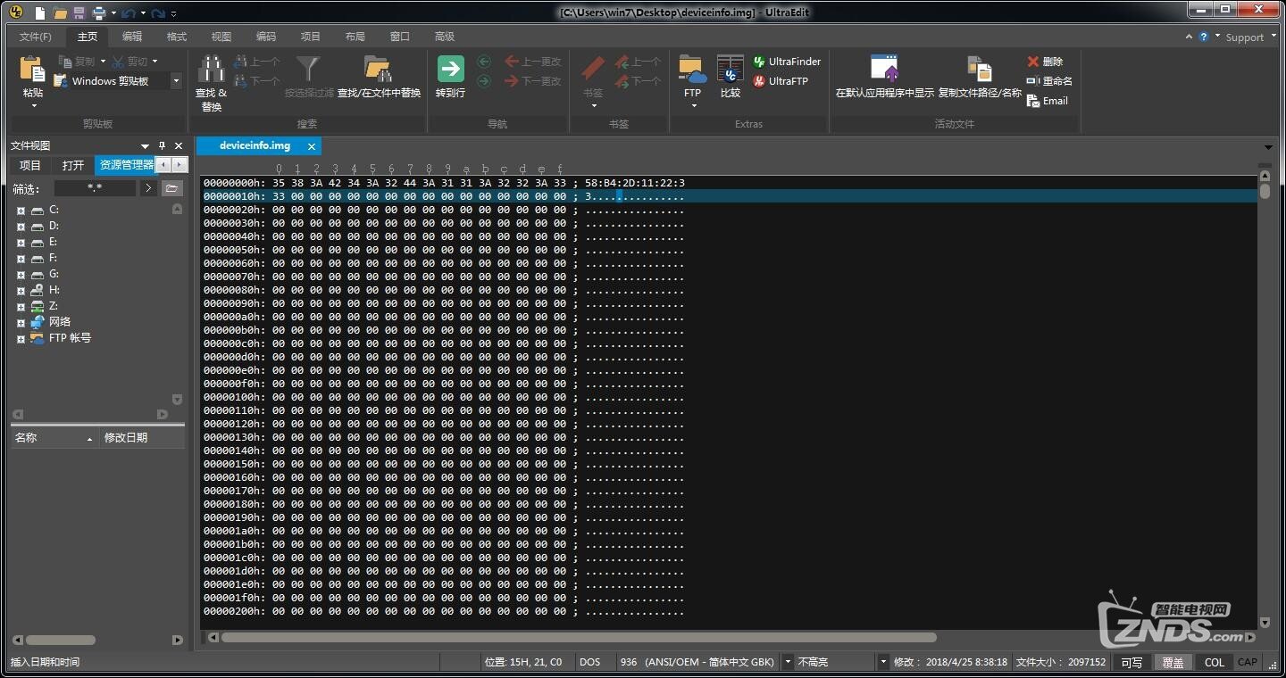Click the editor vertical scrollbar thumb
The height and width of the screenshot is (678, 1286).
pyautogui.click(x=1265, y=191)
